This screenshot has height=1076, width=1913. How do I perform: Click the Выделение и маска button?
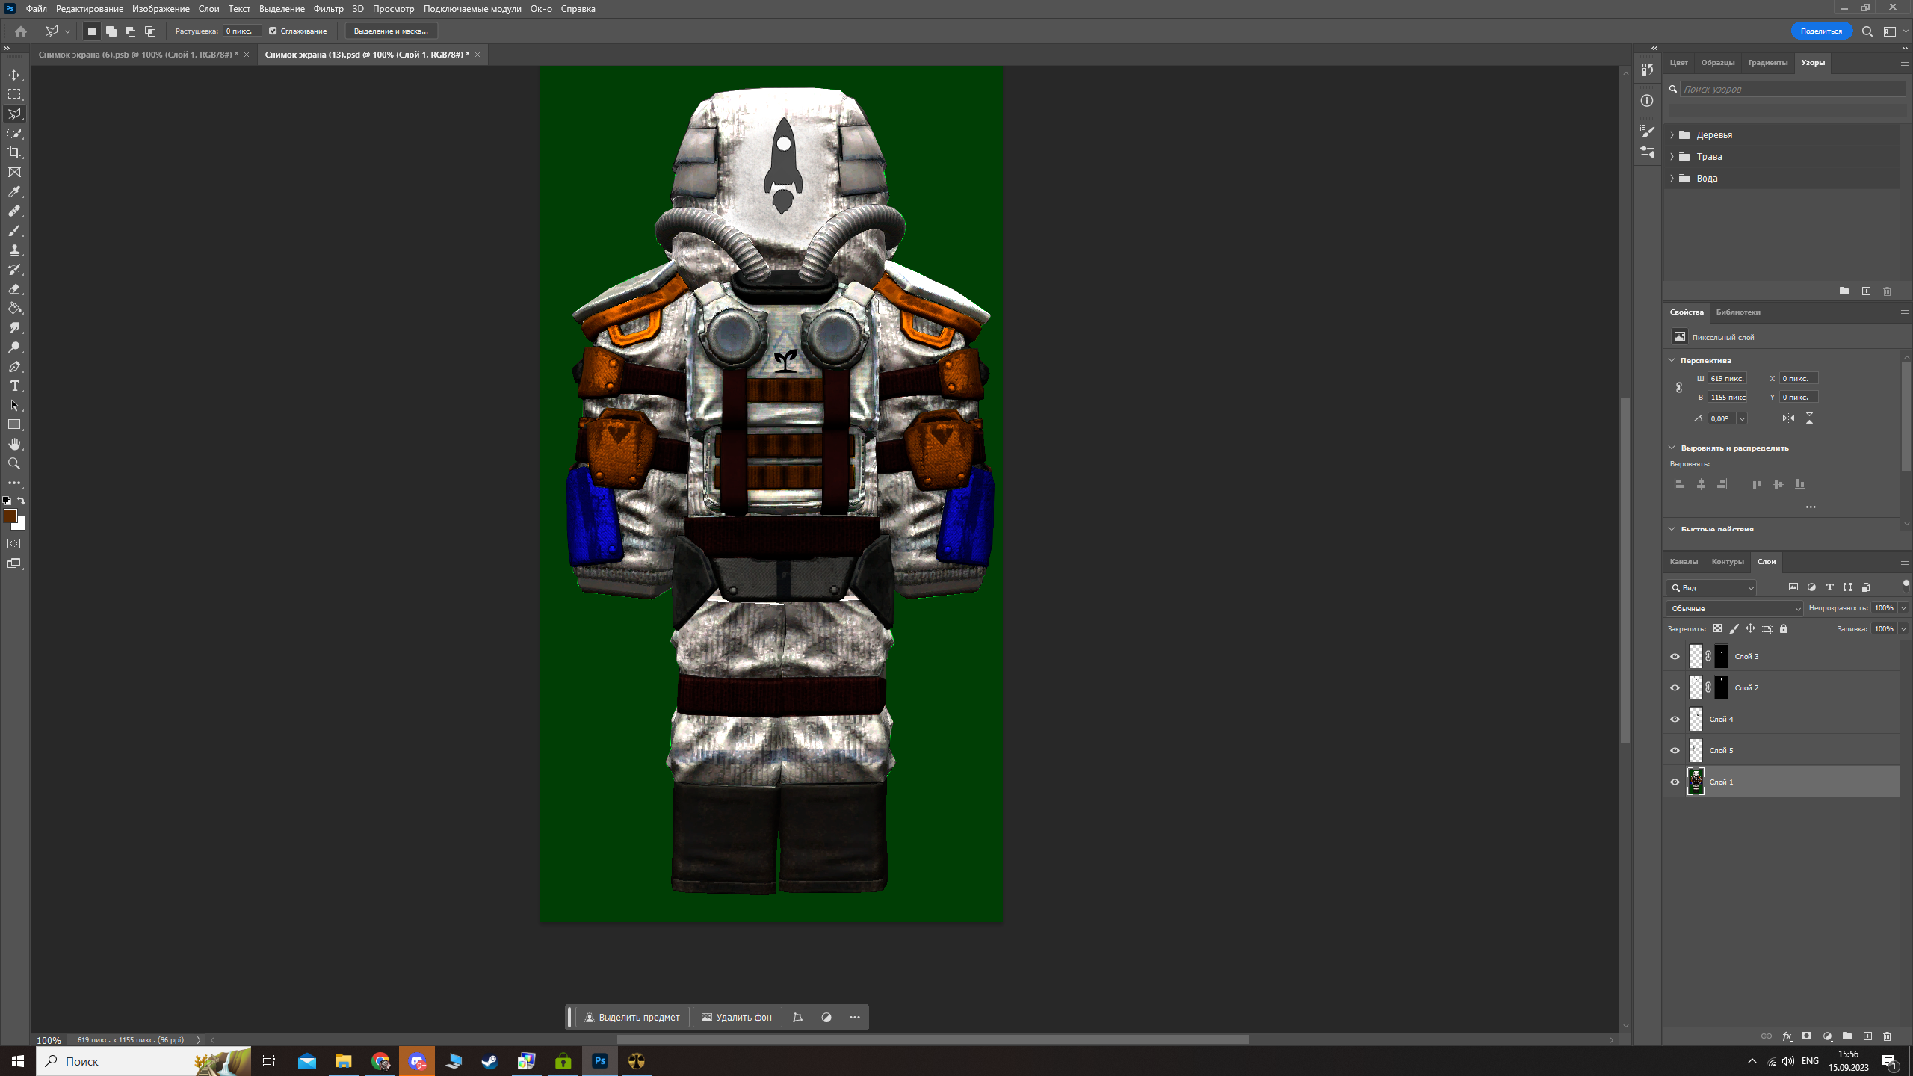click(x=391, y=31)
